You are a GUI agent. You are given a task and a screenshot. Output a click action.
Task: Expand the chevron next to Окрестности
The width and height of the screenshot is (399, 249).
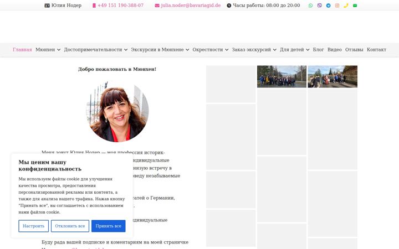(x=227, y=50)
